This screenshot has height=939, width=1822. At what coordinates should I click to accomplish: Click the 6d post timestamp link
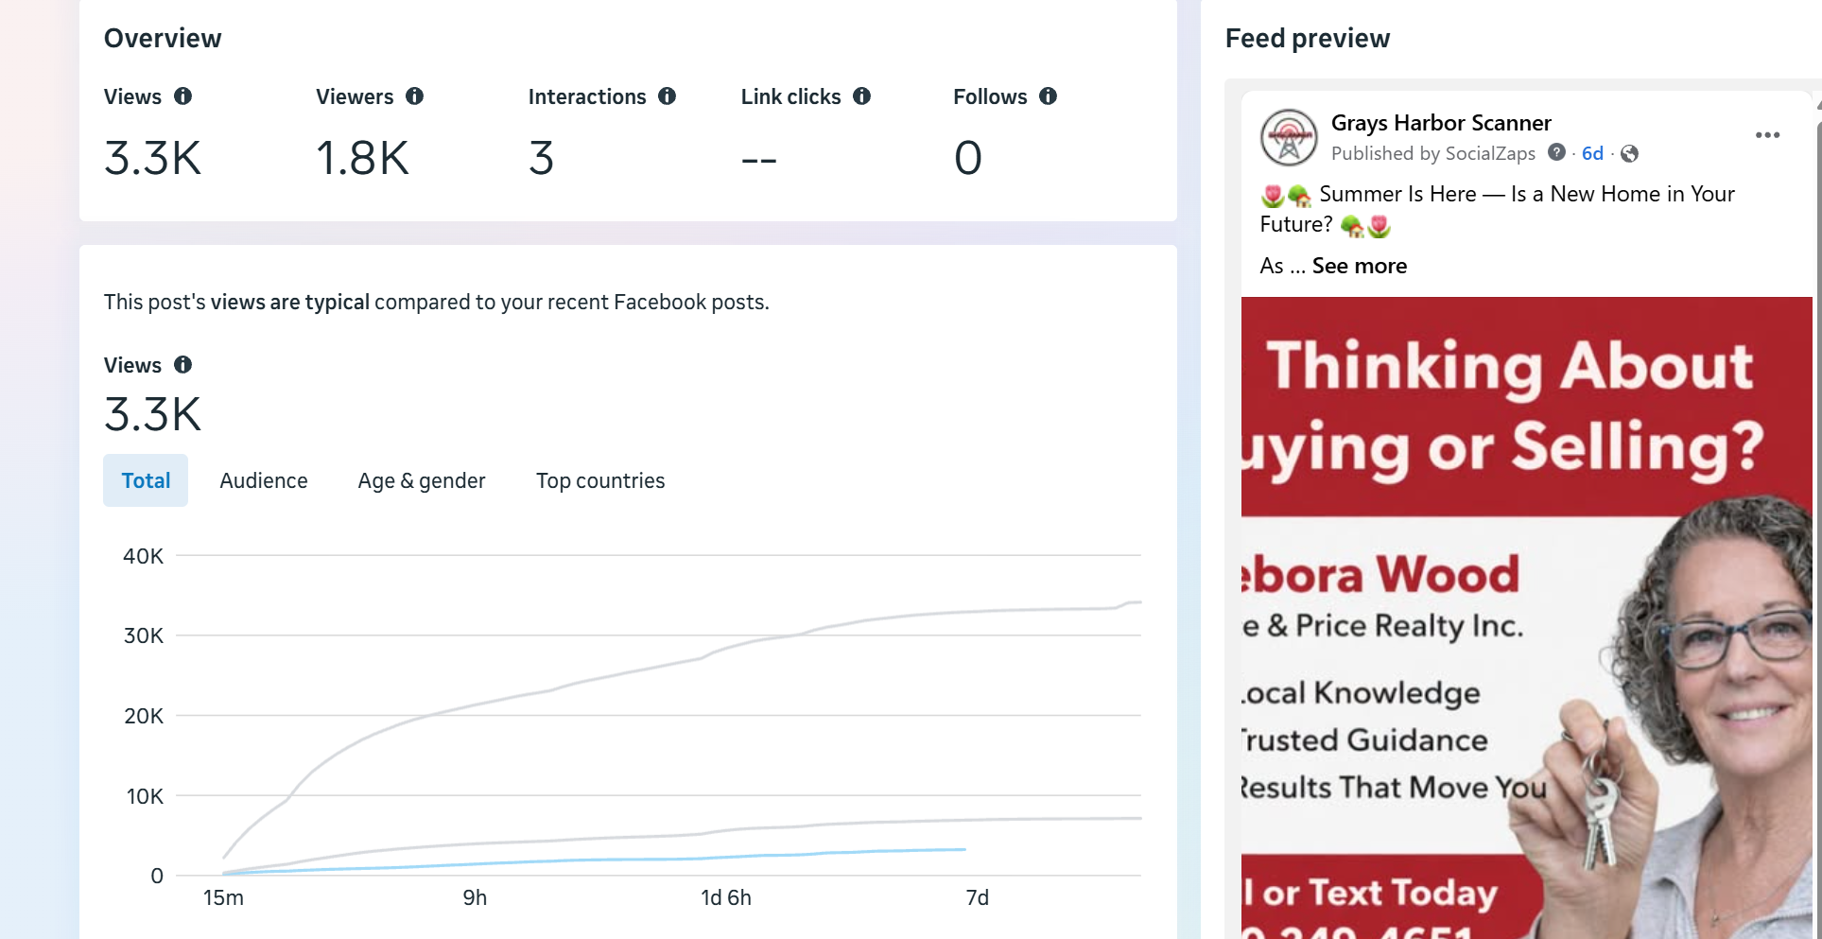1592,153
